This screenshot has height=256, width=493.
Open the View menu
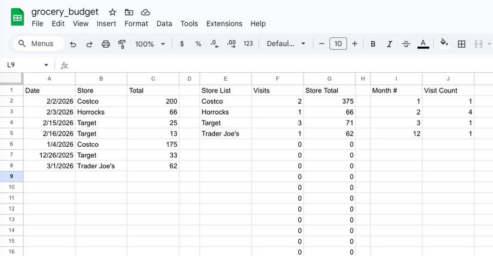[81, 23]
